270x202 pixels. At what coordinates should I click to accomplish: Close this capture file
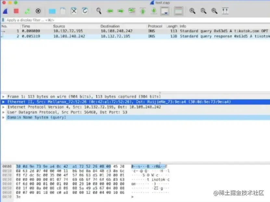(x=74, y=11)
